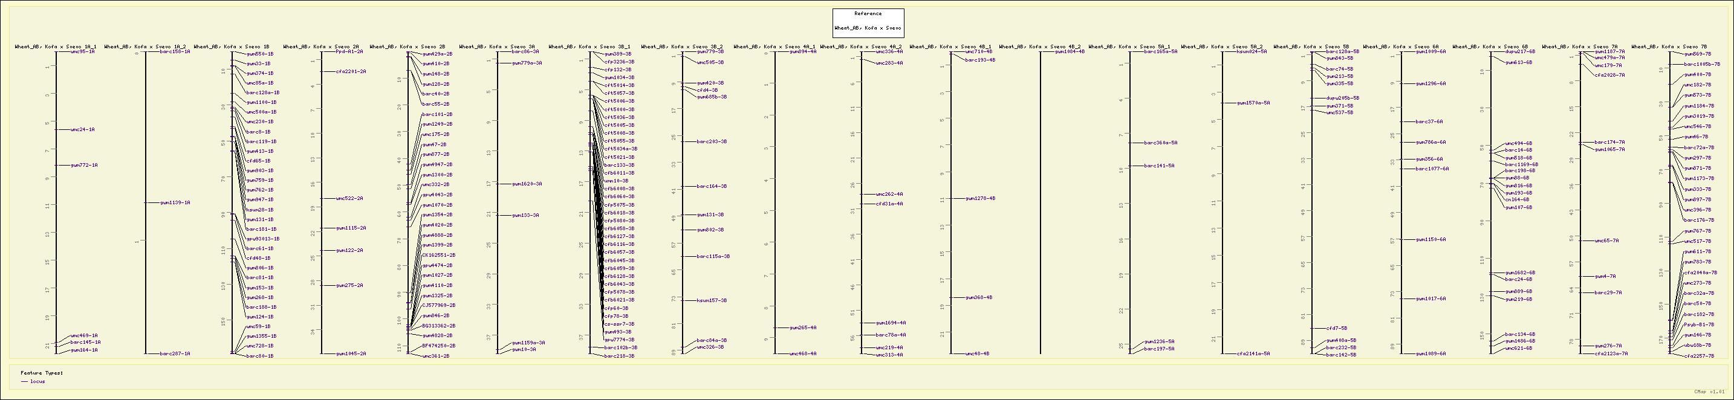Click the Reference Wheat_AB map set box
The height and width of the screenshot is (400, 1734).
coord(868,22)
